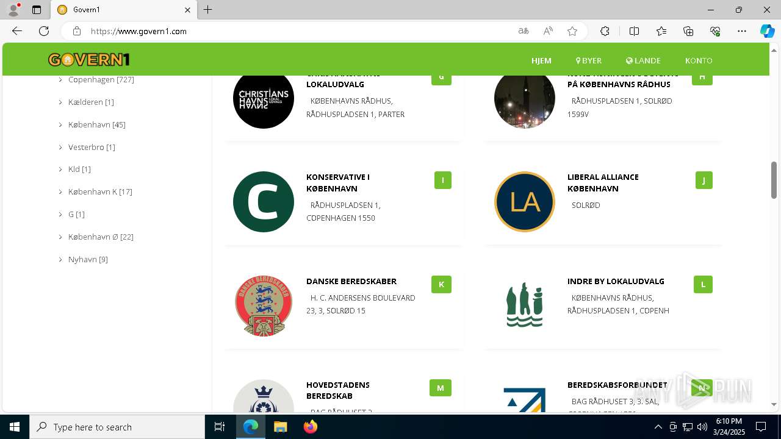Open the Favorites list icon

(661, 31)
